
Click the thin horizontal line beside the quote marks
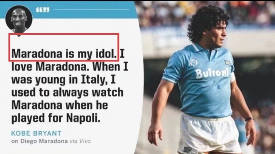[91, 10]
